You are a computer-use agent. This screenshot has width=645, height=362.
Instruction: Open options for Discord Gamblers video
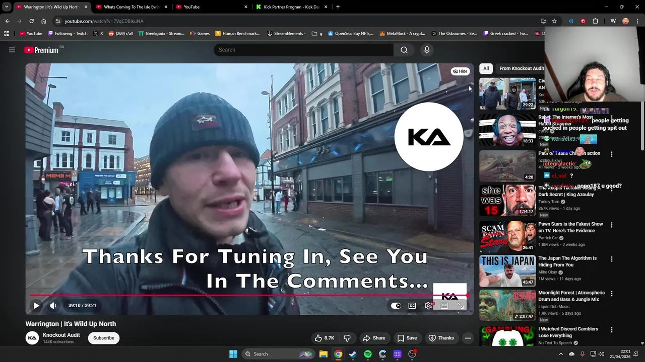pyautogui.click(x=612, y=330)
